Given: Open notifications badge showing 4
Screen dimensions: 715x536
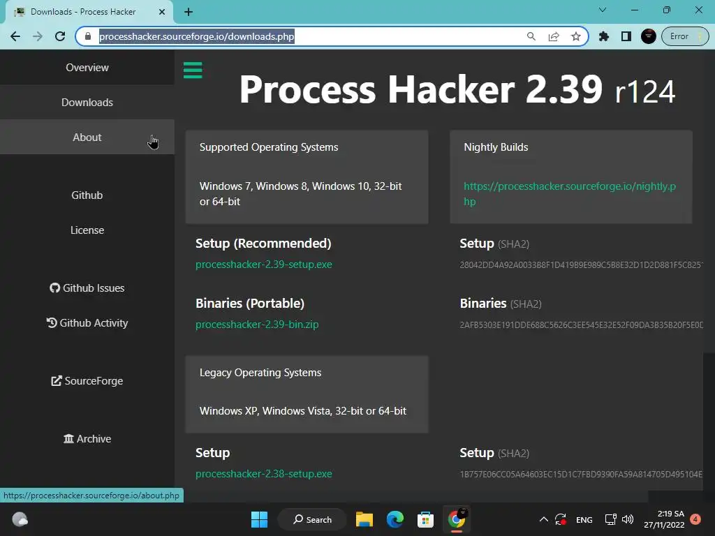Looking at the screenshot, I should 695,519.
